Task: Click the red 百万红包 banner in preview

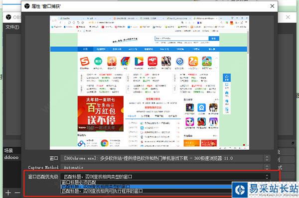Action: [x=101, y=113]
